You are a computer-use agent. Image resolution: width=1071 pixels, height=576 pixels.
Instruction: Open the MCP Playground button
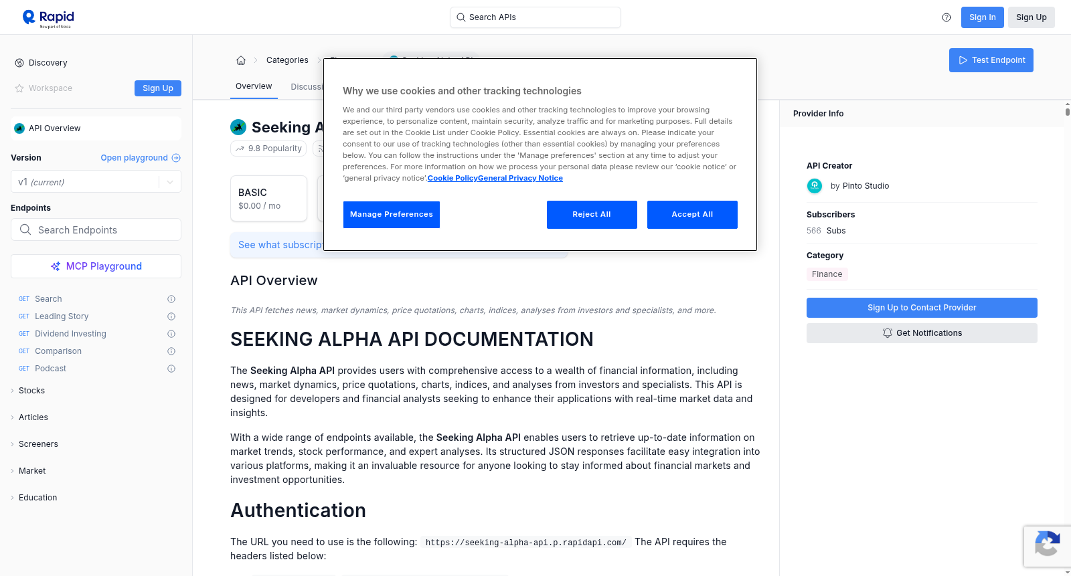96,266
